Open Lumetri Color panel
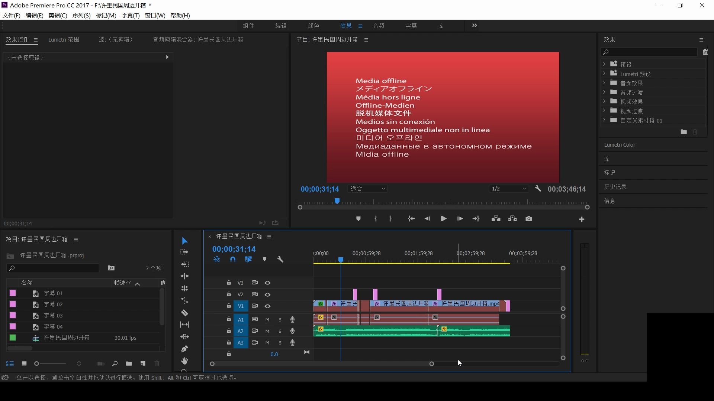The height and width of the screenshot is (401, 714). pos(620,145)
